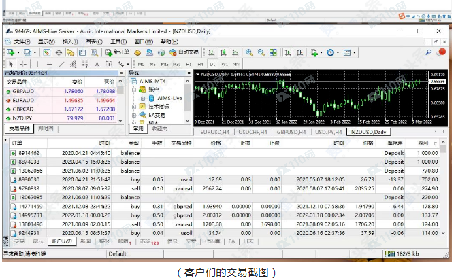The height and width of the screenshot is (280, 456).
Task: Select the horizontal line drawing tool
Action: tap(50, 64)
